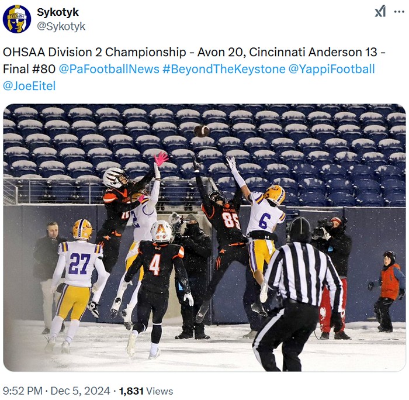Click the Sykotyk profile avatar

pos(17,19)
